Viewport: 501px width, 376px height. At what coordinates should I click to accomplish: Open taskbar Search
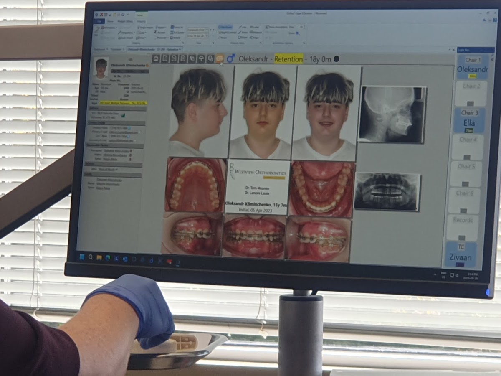(90, 257)
